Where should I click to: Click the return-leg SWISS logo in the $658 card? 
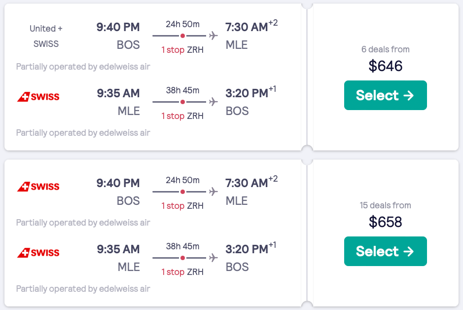tap(38, 253)
